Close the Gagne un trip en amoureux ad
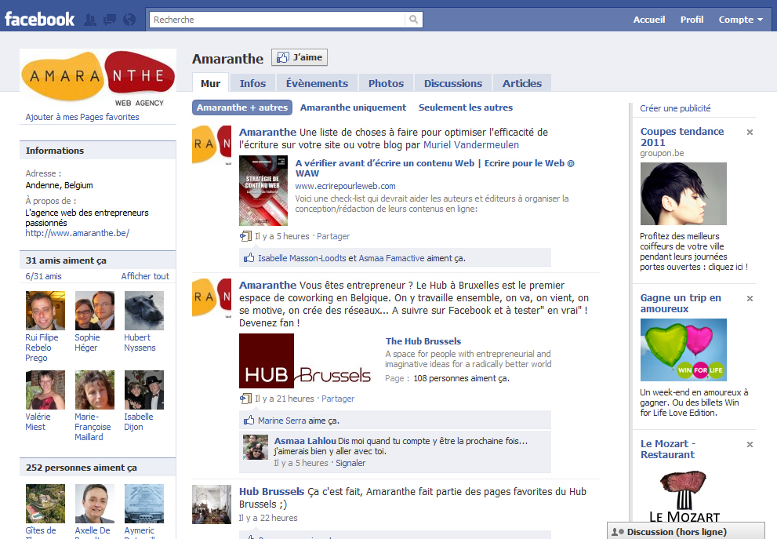Screen dimensions: 777x539 [x=750, y=298]
